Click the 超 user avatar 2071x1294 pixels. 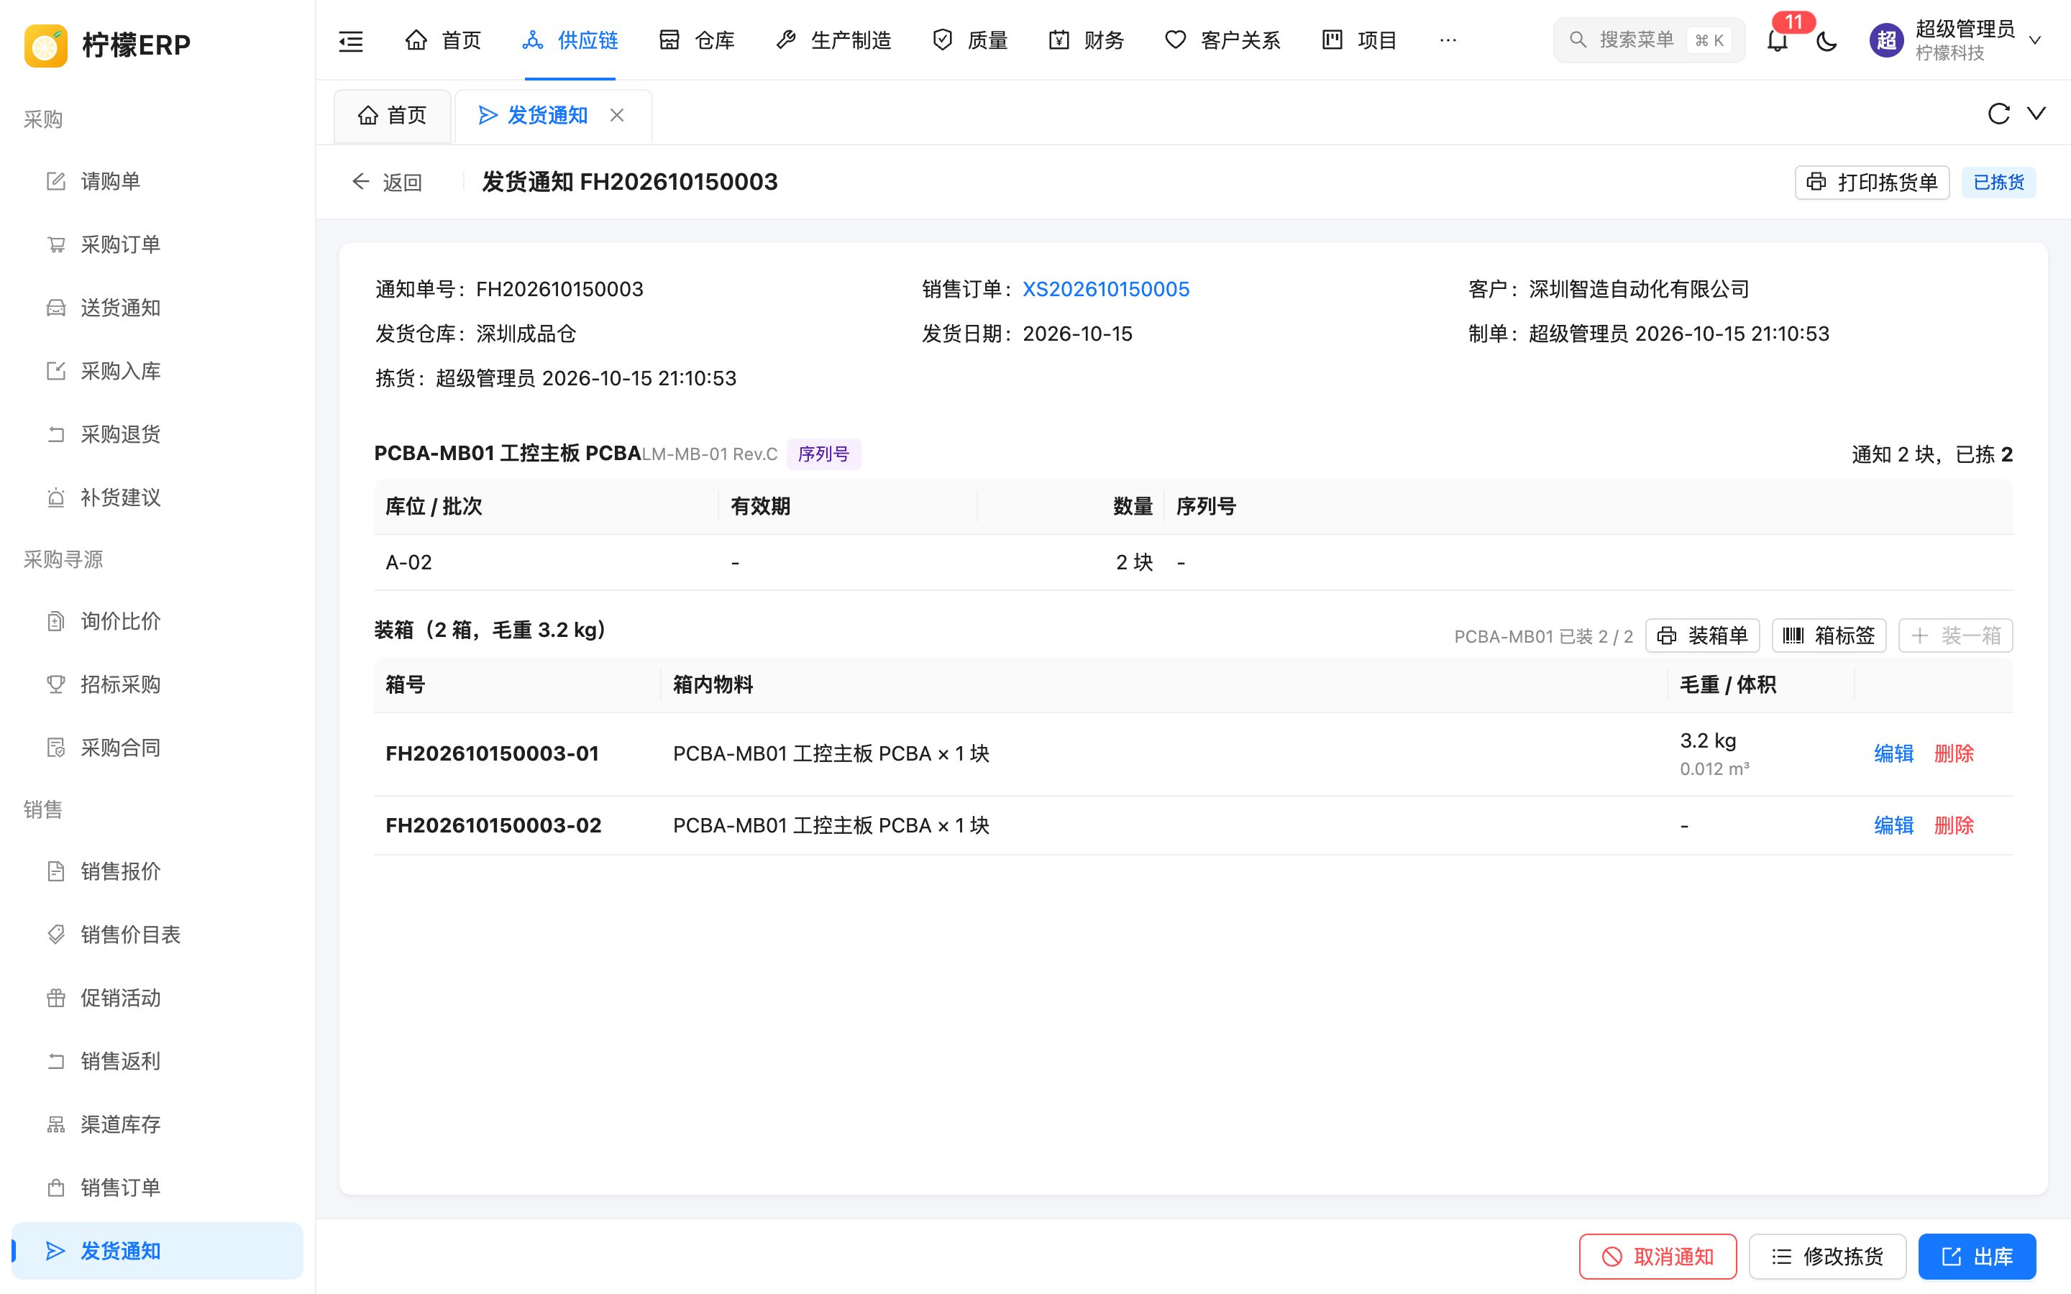tap(1886, 40)
